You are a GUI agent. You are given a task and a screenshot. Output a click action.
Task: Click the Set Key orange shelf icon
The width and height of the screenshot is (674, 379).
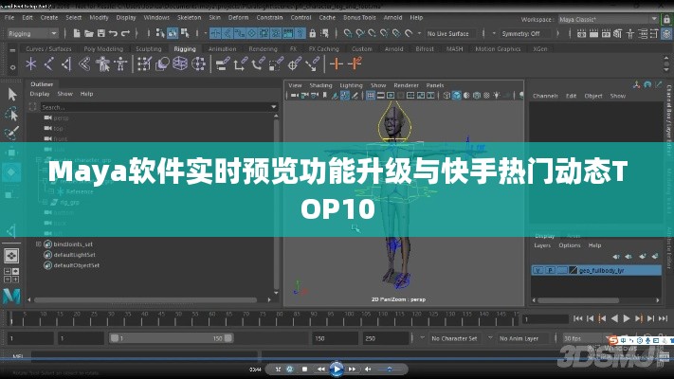tap(337, 64)
